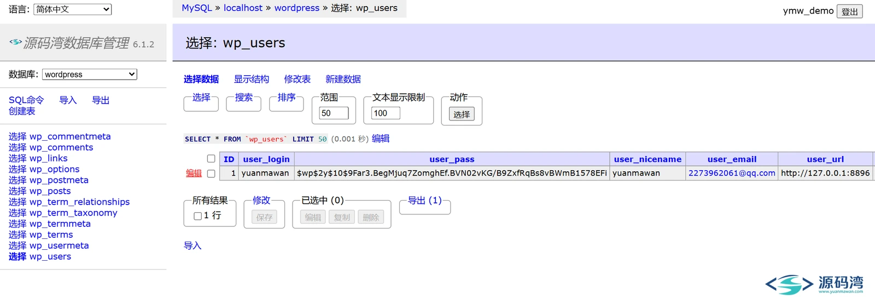Click the yuanmawan user_login cell
Viewport: 875px width, 306px height.
[266, 173]
